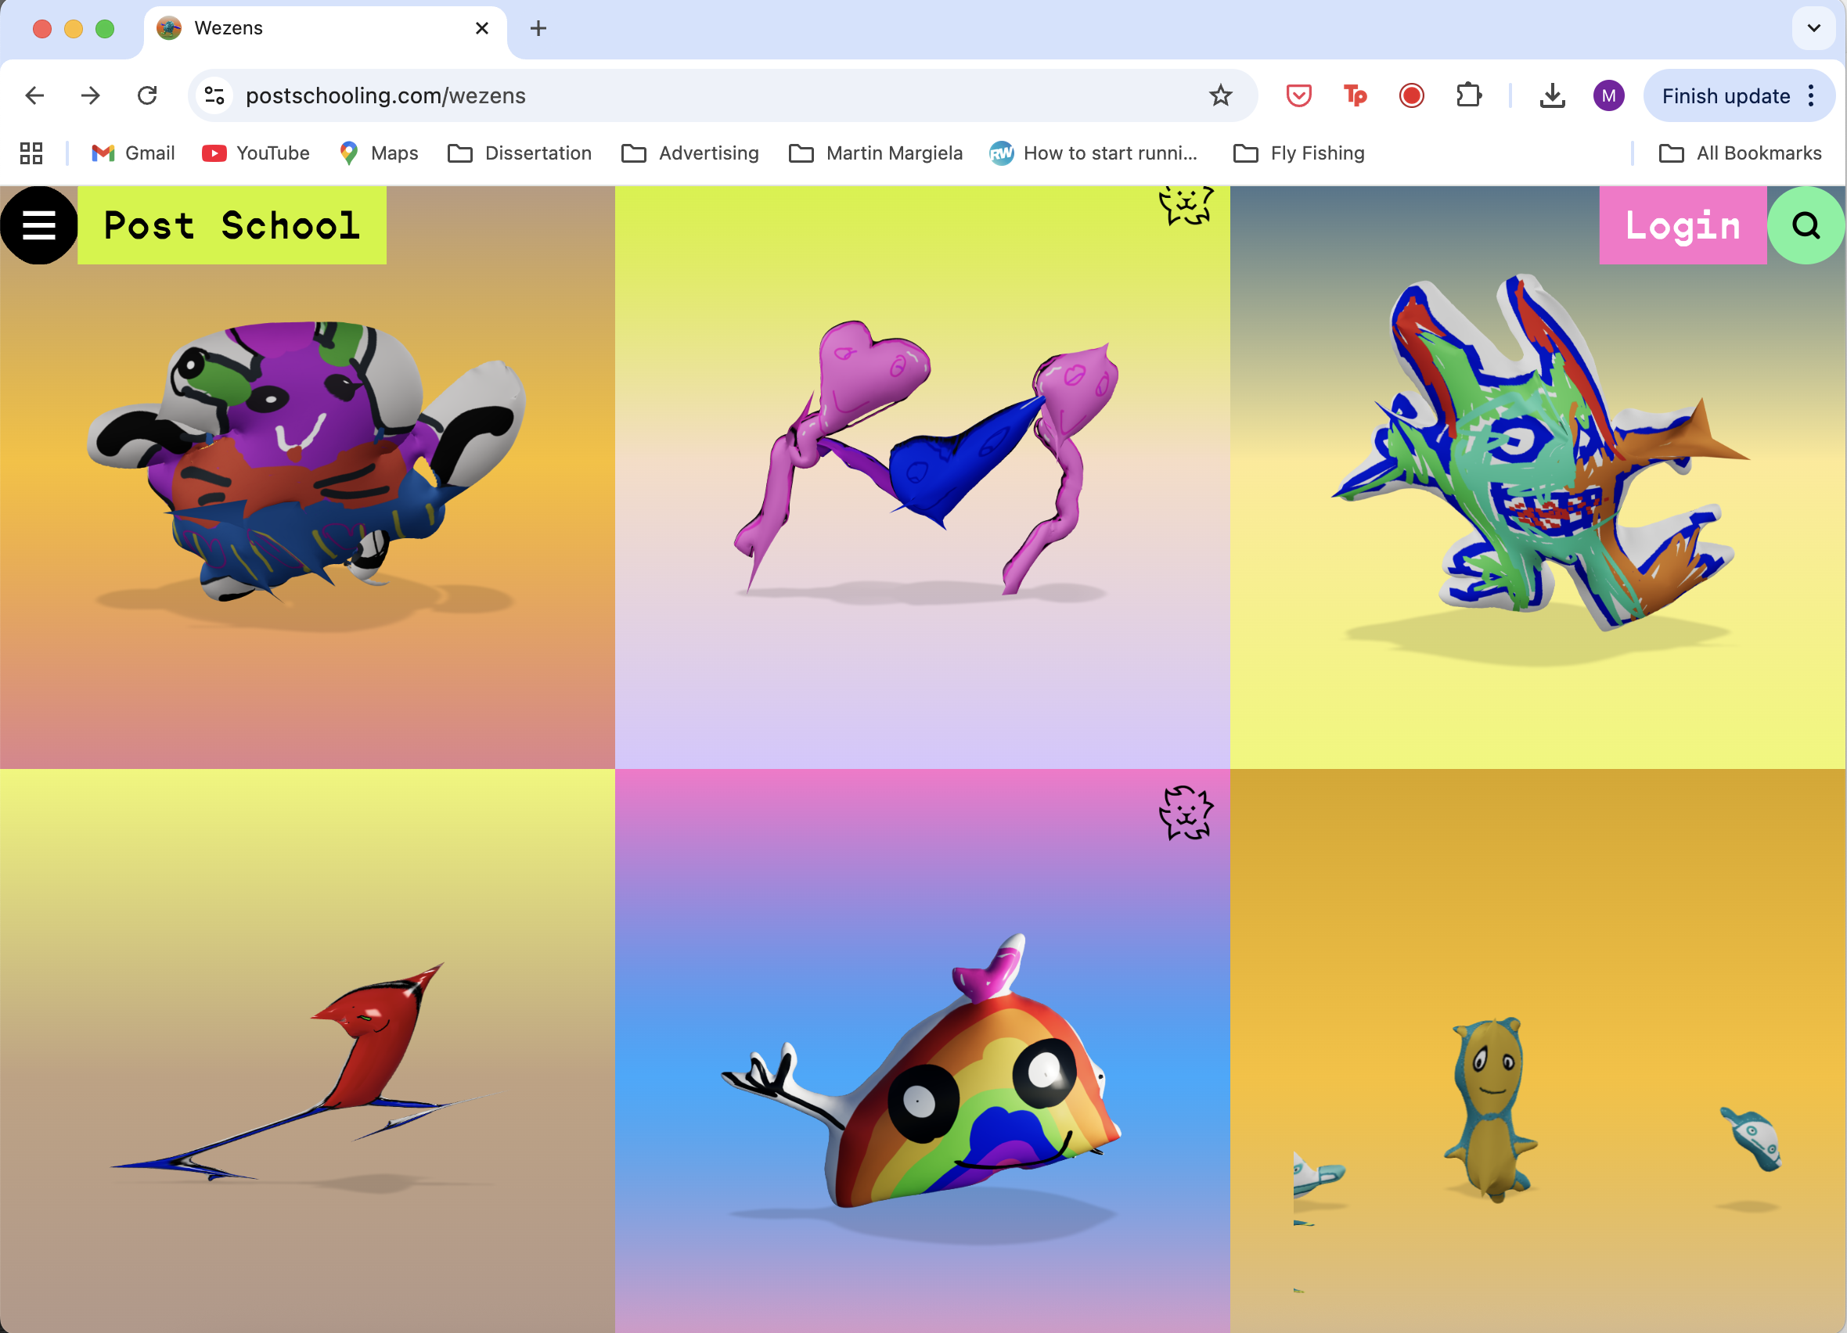Screen dimensions: 1847x1333
Task: Open the downloads icon in the toolbar
Action: point(1552,96)
